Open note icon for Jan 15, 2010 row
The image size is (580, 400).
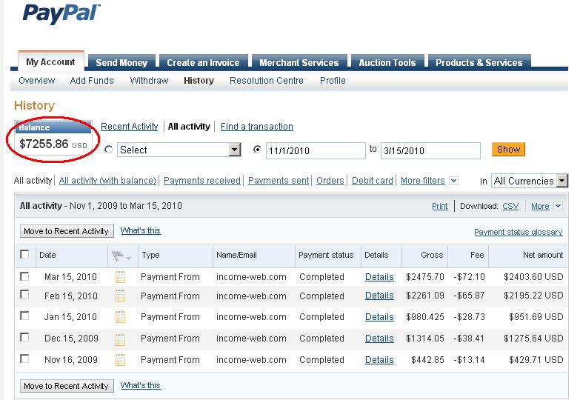coord(120,317)
